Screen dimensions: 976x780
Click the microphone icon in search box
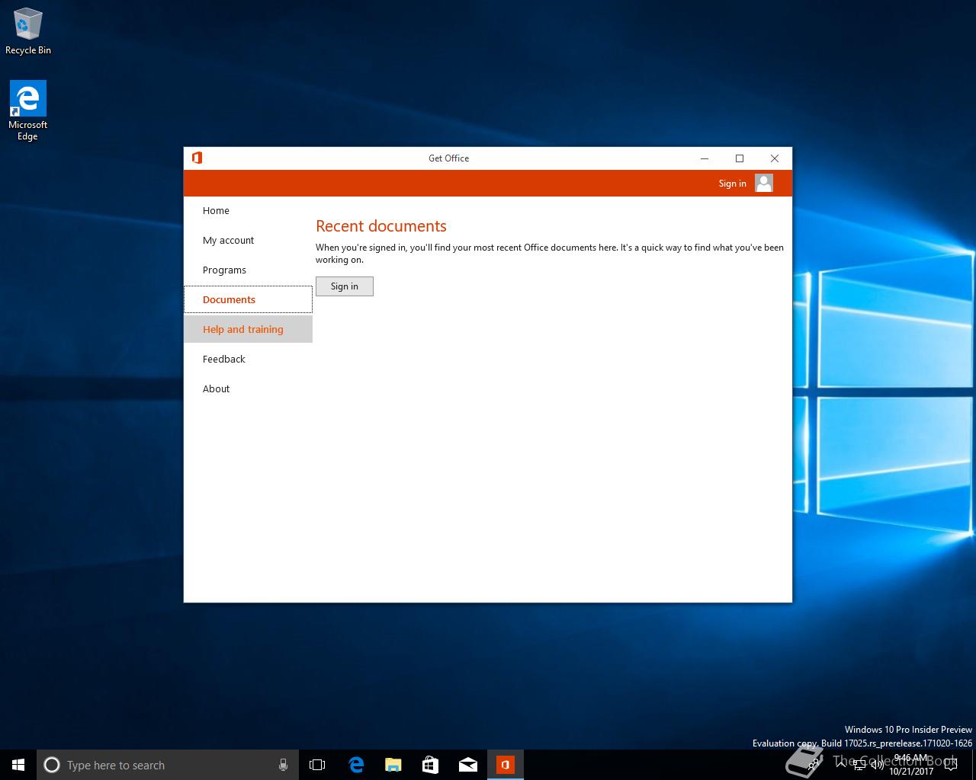[283, 765]
